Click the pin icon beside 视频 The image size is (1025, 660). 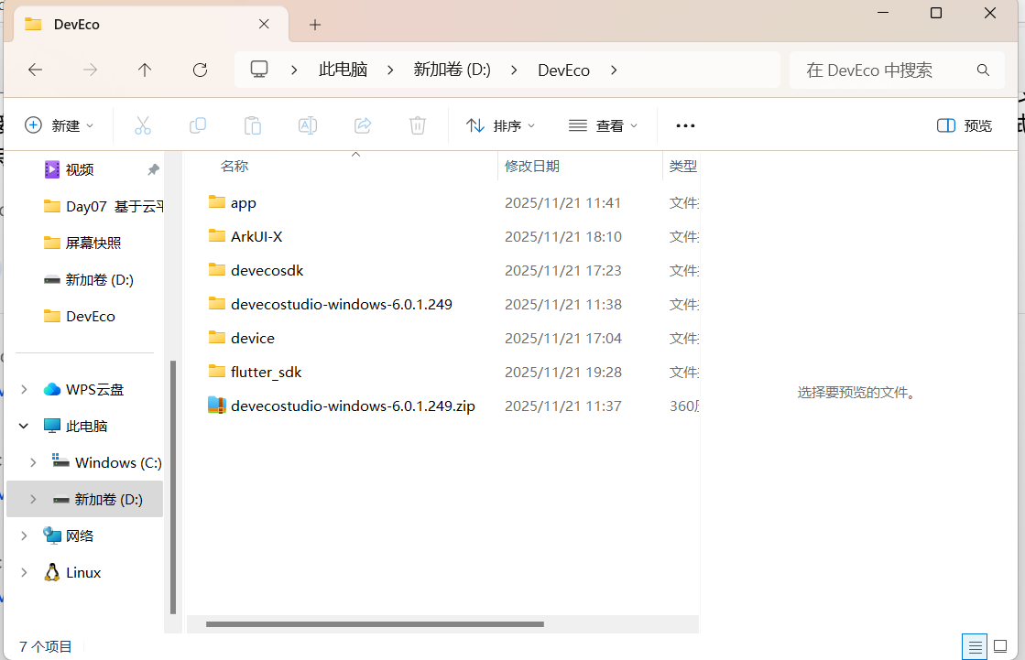click(x=153, y=170)
